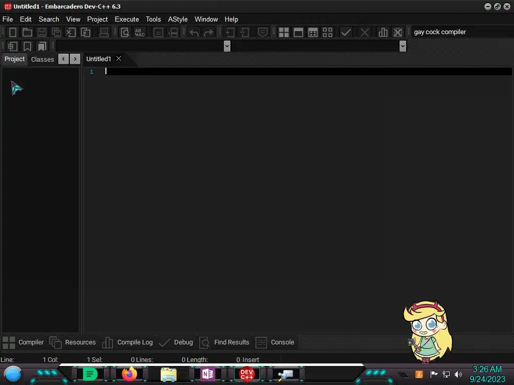Screen dimensions: 514x385
Task: Click the Delete profiling information icon
Action: (x=398, y=33)
